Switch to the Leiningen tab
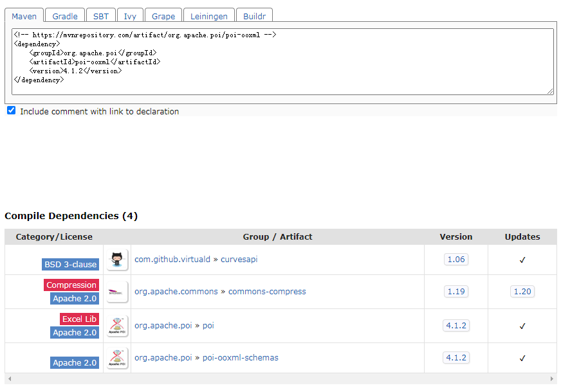Viewport: 561px width, 390px height. pyautogui.click(x=209, y=17)
